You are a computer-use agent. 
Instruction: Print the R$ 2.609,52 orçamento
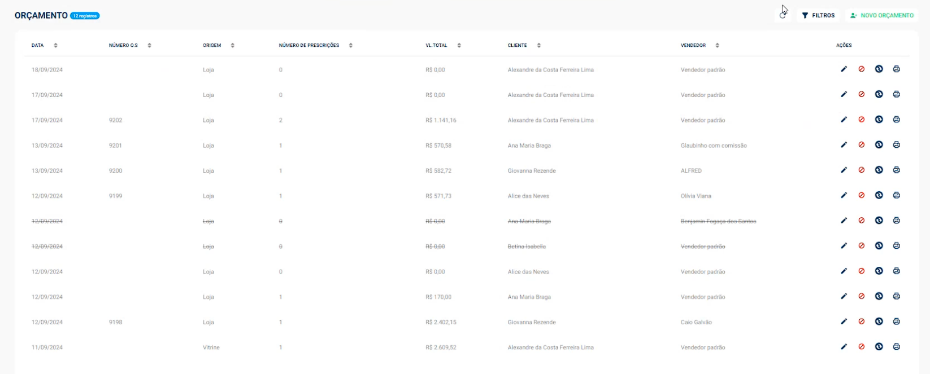(x=896, y=347)
